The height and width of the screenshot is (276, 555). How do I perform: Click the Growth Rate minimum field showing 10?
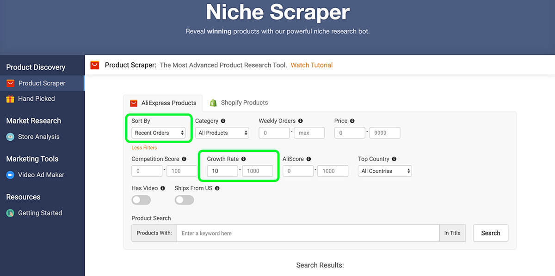pyautogui.click(x=222, y=171)
